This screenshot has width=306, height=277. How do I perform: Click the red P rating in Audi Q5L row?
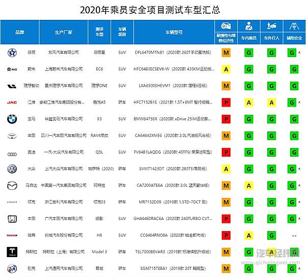click(x=226, y=152)
